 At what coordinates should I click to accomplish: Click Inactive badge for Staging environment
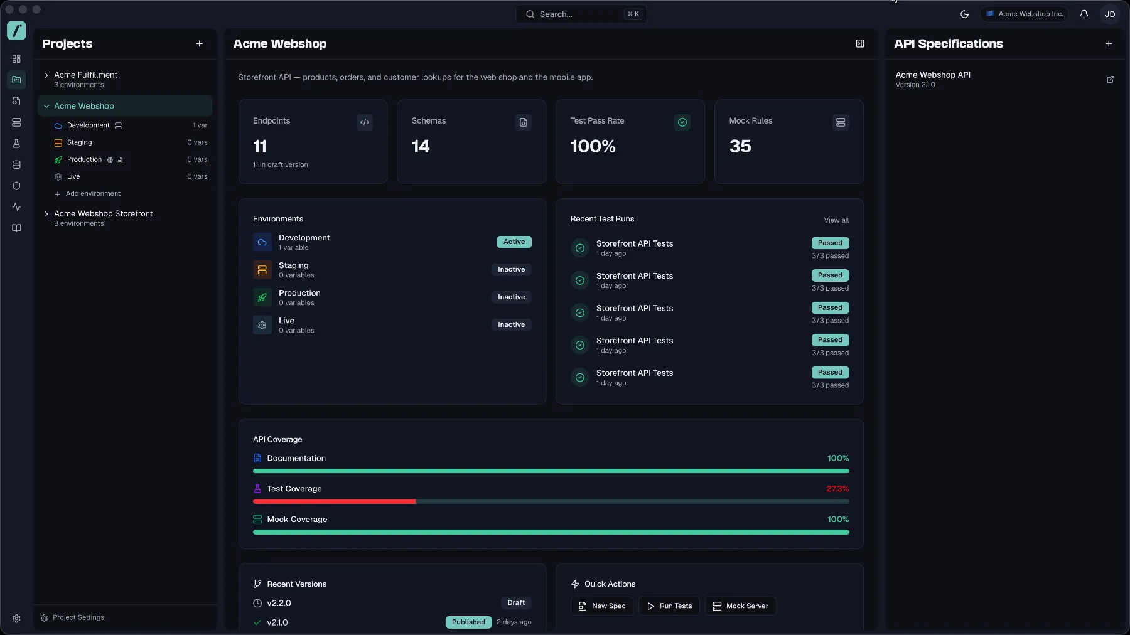(512, 270)
